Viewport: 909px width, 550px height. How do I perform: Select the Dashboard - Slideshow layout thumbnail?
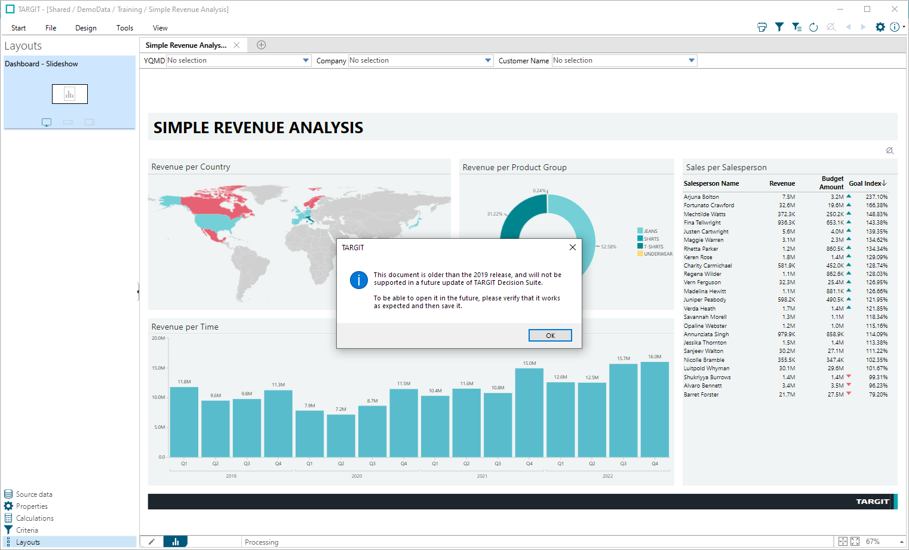[x=70, y=94]
